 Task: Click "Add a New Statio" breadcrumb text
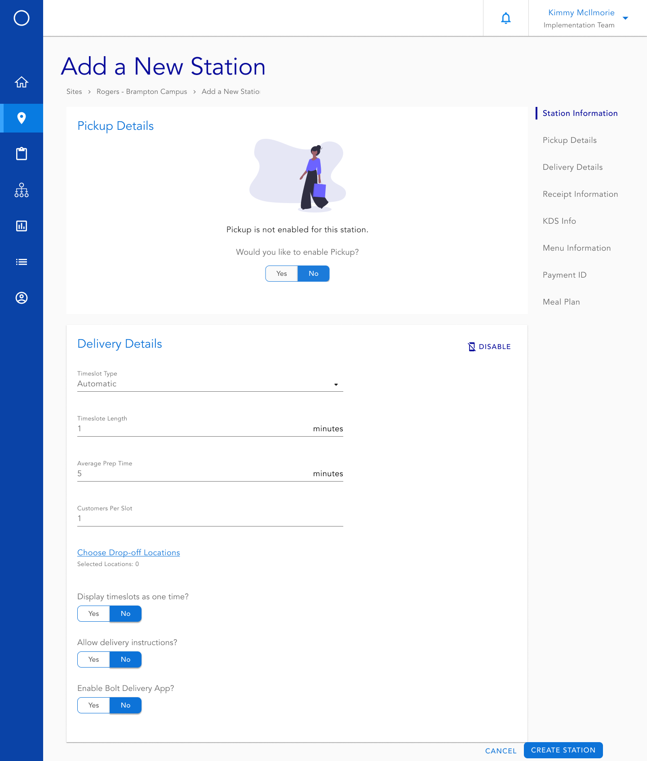point(231,92)
